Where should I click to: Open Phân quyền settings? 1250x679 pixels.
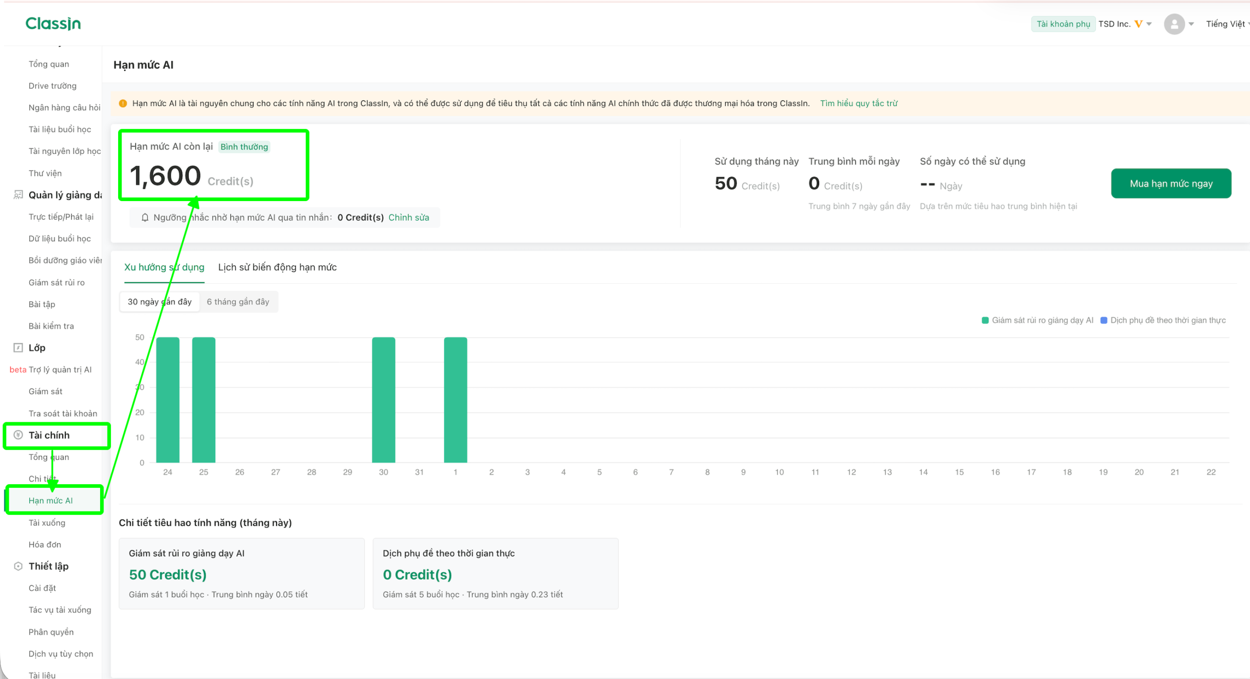point(51,632)
